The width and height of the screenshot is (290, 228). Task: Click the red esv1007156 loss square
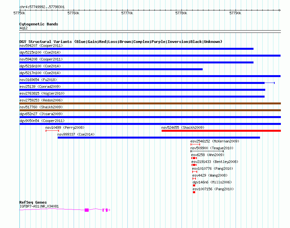(194, 192)
